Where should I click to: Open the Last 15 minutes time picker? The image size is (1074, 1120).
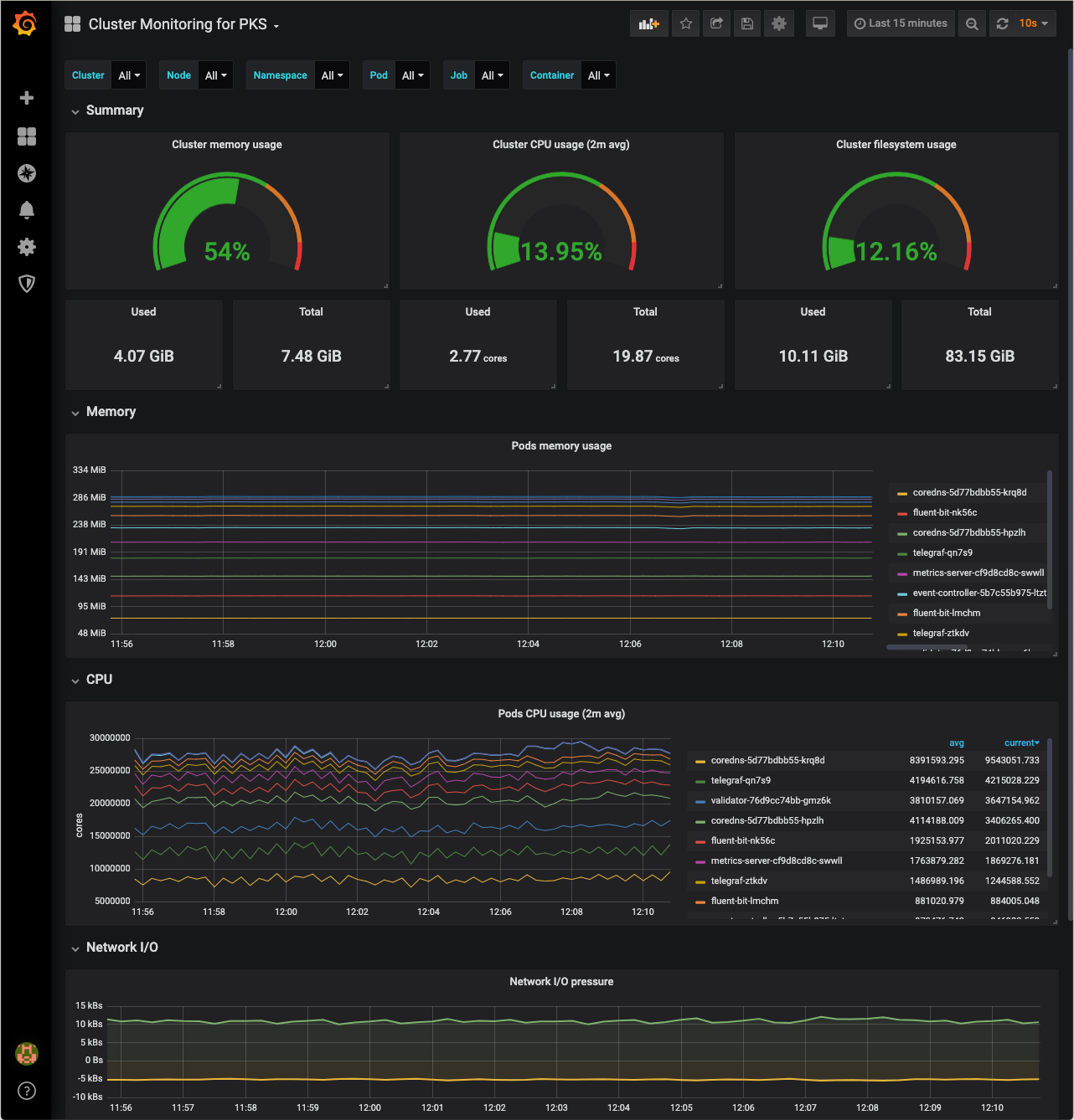[x=901, y=24]
